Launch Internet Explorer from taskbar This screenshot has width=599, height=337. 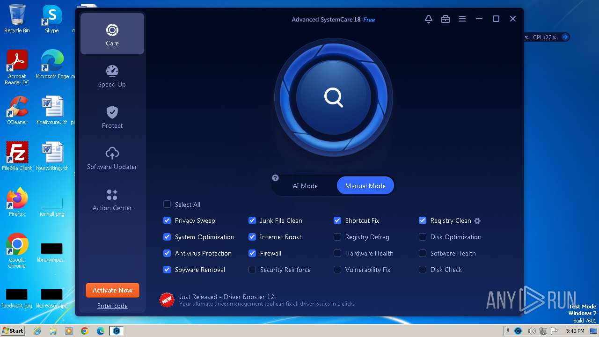[37, 331]
